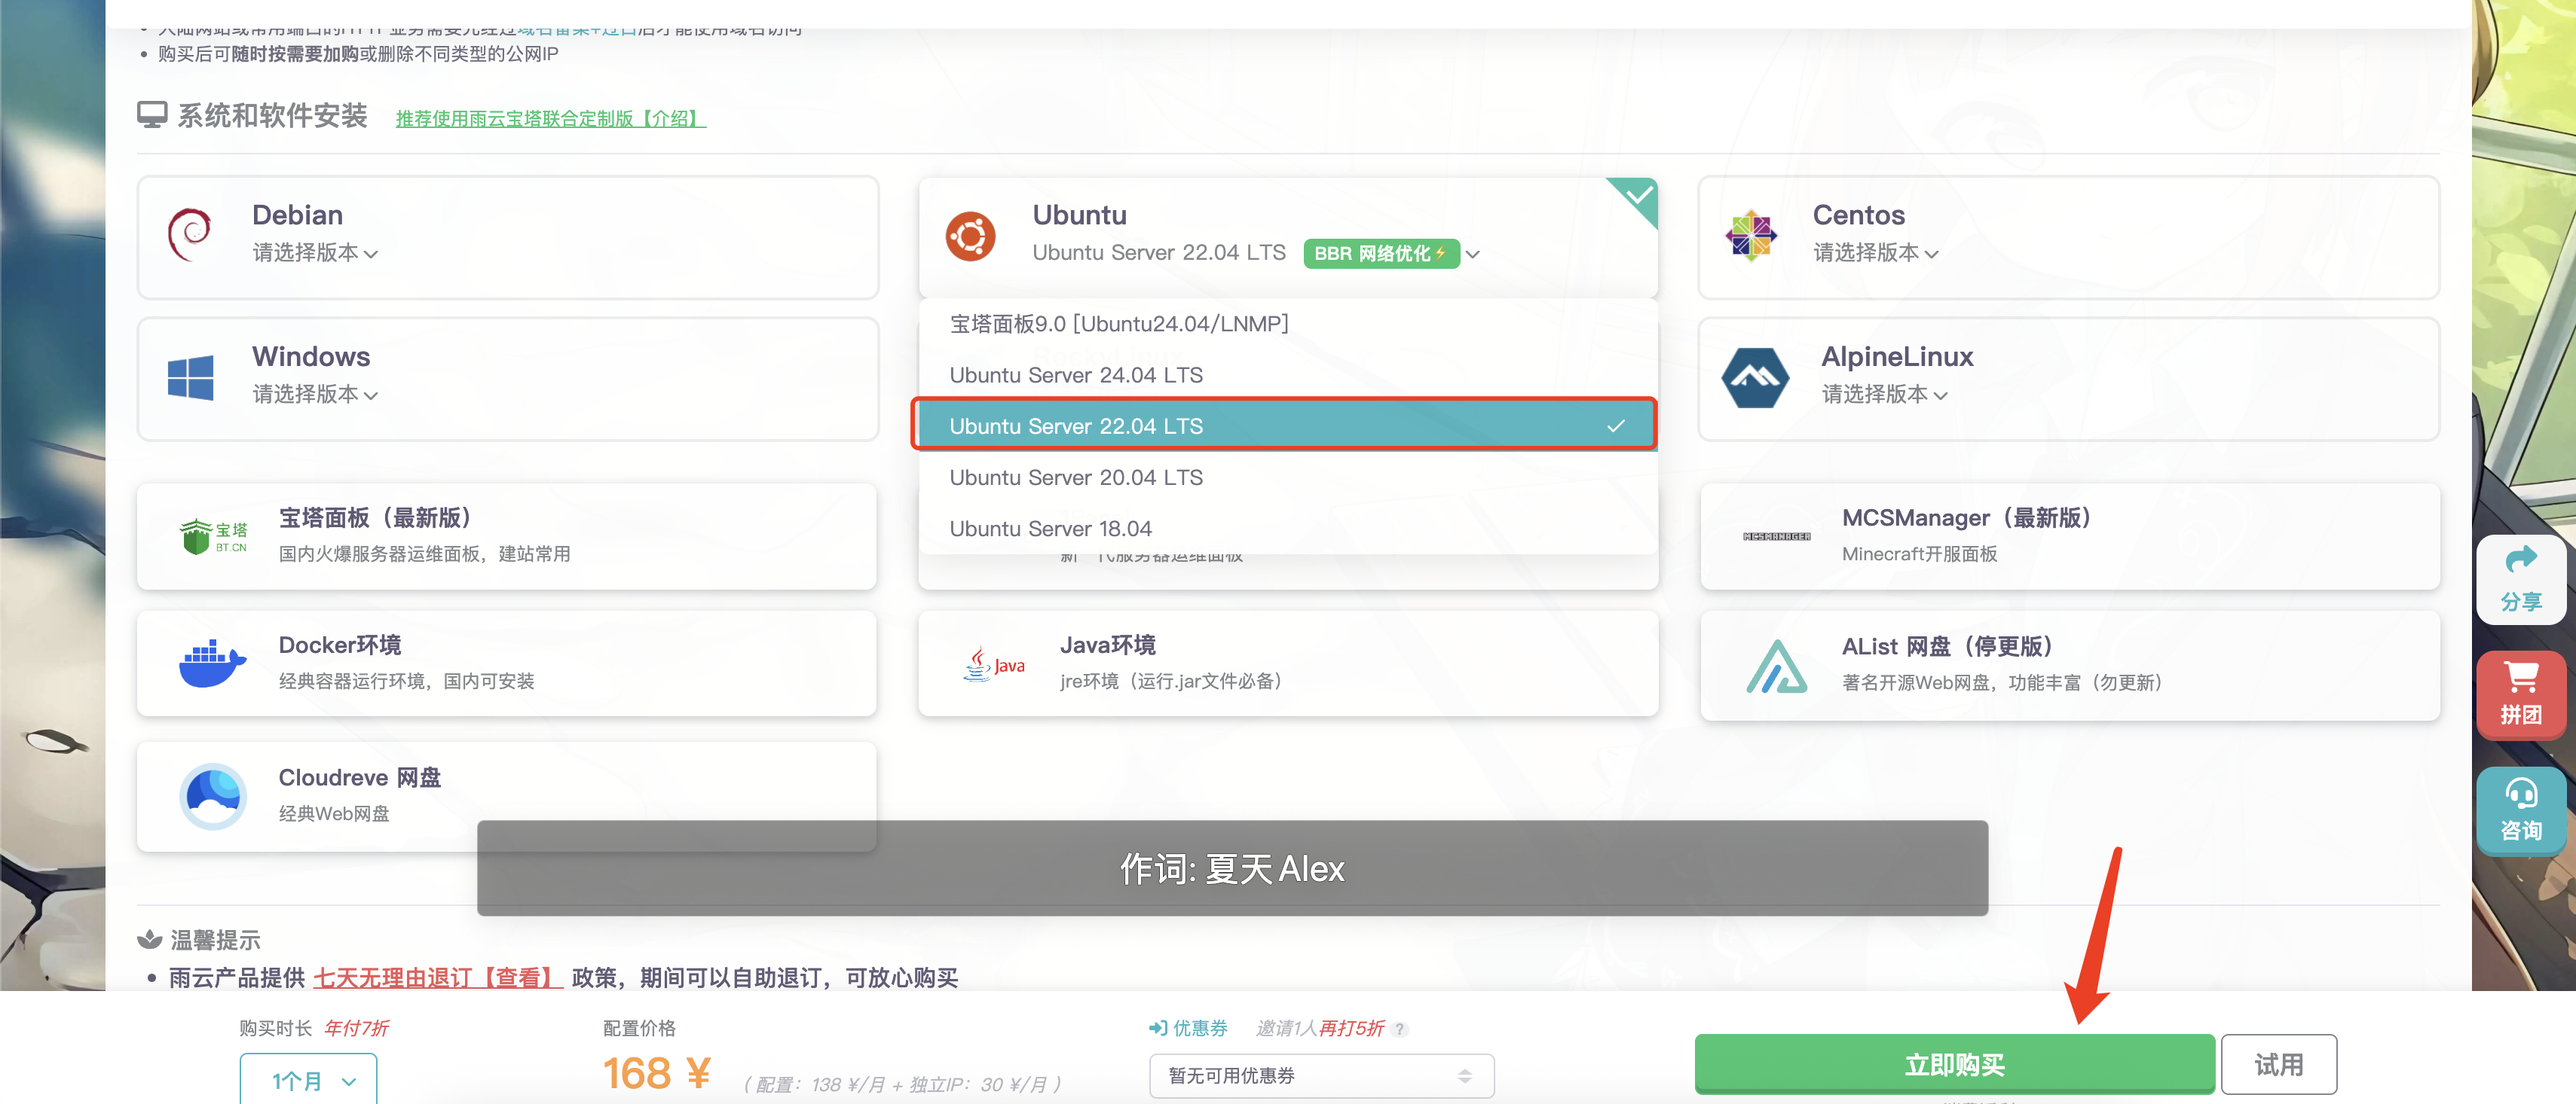Image resolution: width=2576 pixels, height=1104 pixels.
Task: Click the Java coffee cup icon
Action: coord(994,663)
